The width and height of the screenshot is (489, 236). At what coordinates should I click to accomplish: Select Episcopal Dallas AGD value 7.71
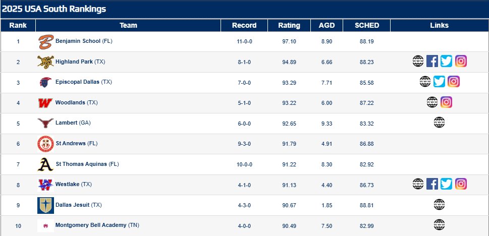pyautogui.click(x=327, y=83)
